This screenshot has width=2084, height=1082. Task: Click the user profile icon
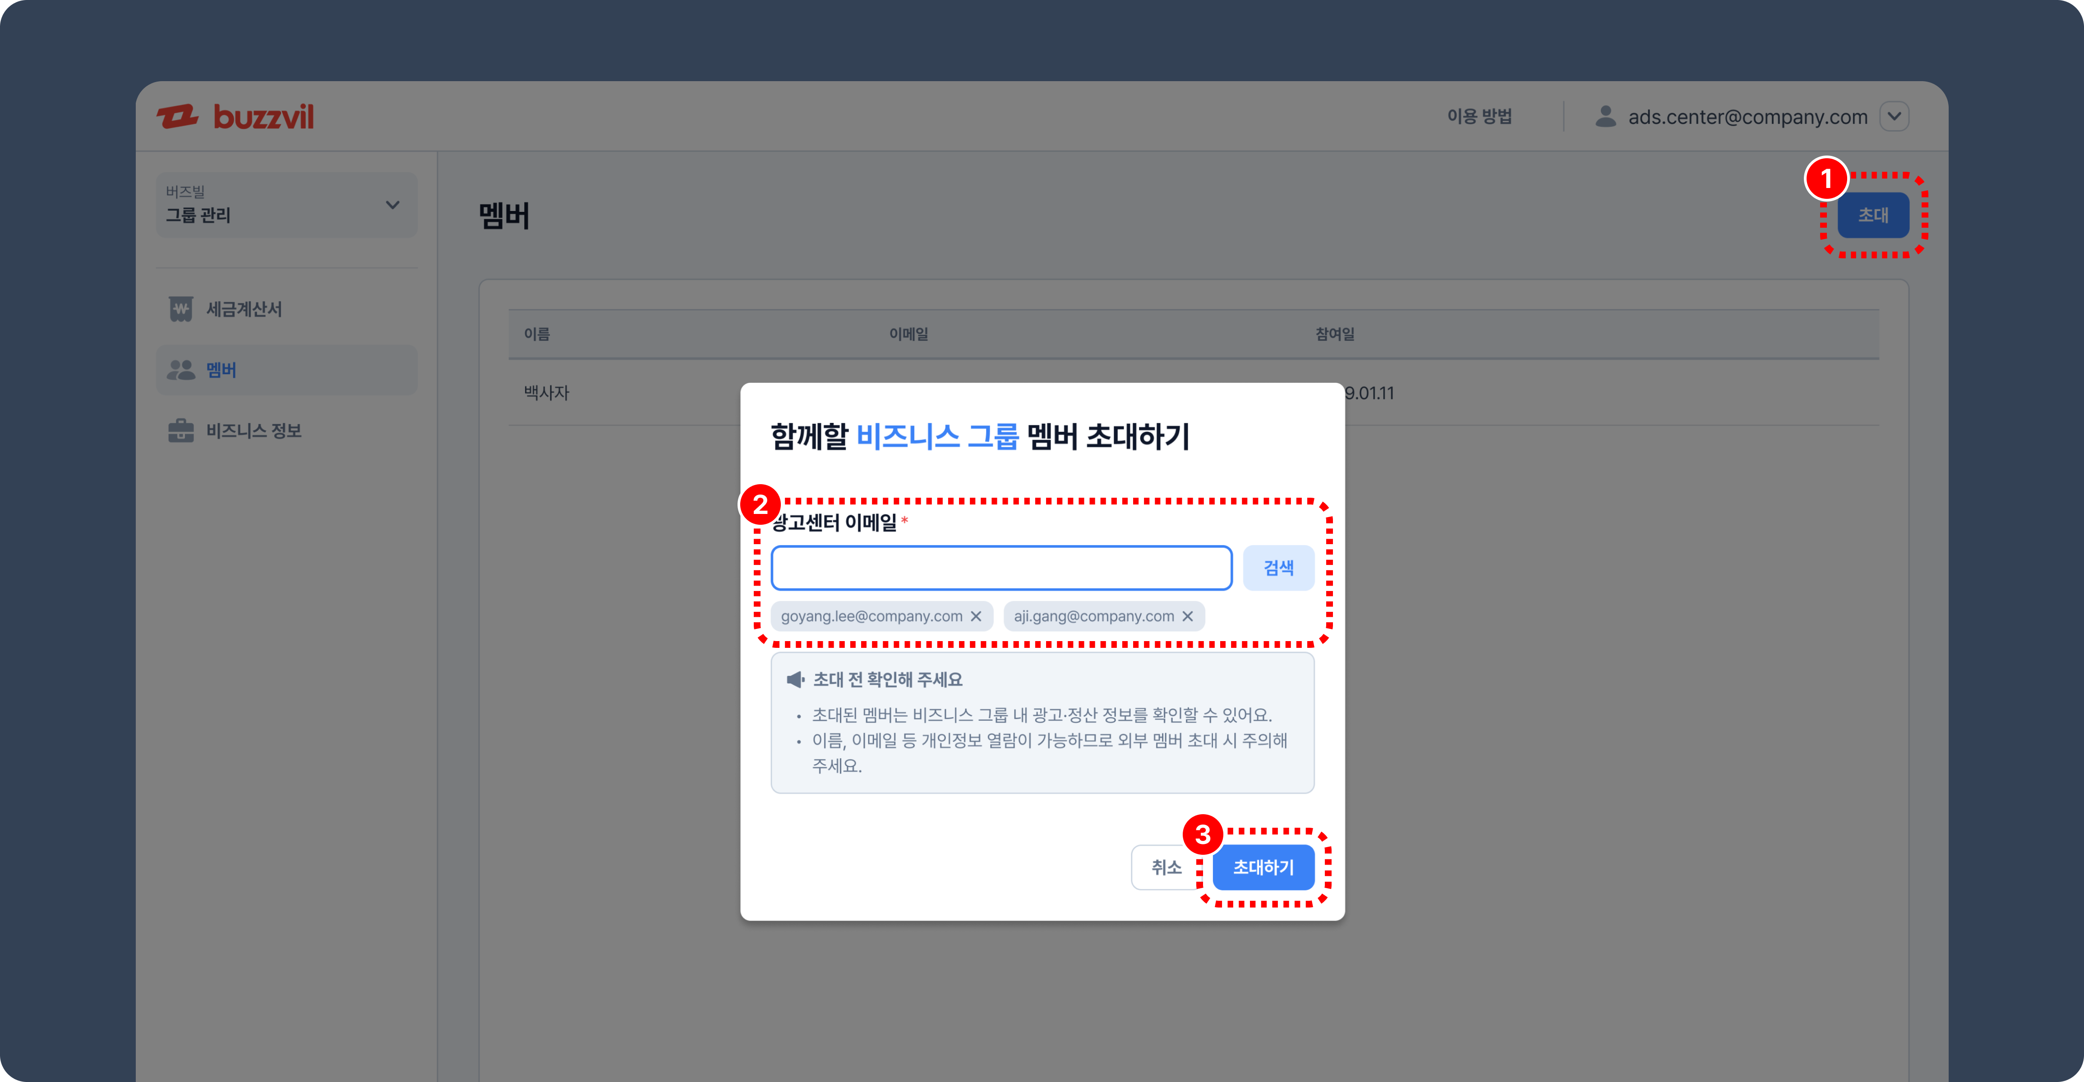[1605, 116]
